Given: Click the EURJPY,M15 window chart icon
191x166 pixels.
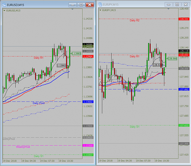Looking at the screenshot, I should click(100, 5).
